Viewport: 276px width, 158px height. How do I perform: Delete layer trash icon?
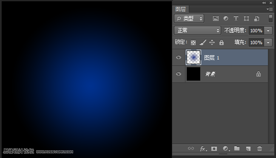click(x=259, y=149)
